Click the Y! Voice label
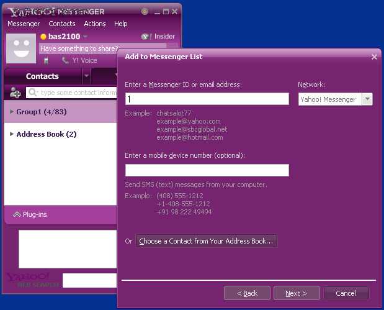 point(85,60)
